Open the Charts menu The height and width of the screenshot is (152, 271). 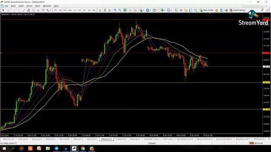[x=29, y=6]
